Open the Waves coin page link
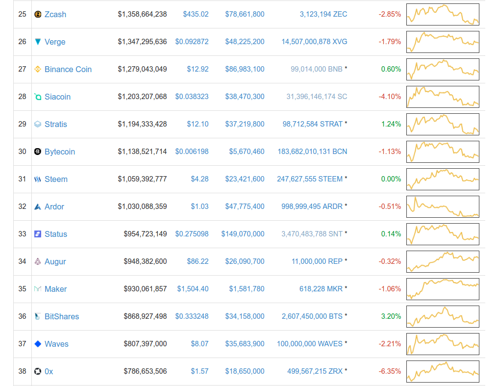This screenshot has width=498, height=386. pyautogui.click(x=56, y=344)
